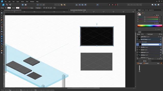Viewport: 163px width, 91px height.
Task: Click the hue spectrum bar in Color panel
Action: tap(150, 26)
